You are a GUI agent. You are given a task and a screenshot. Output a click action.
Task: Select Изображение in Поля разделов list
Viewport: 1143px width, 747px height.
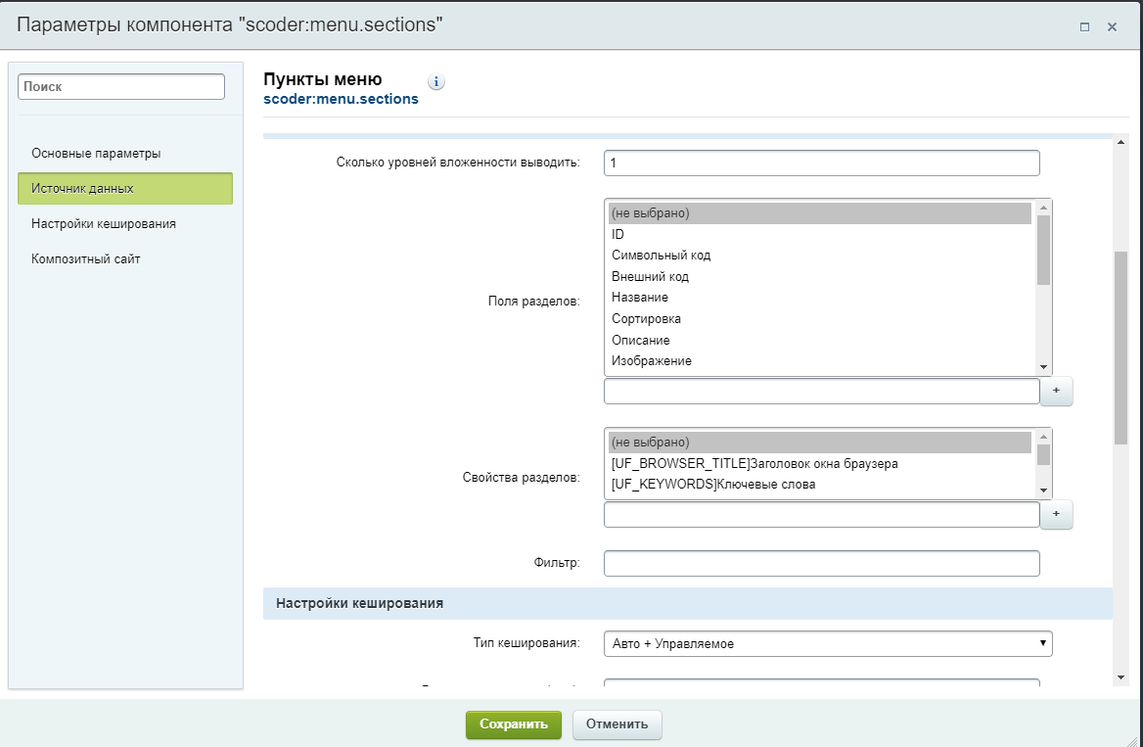[x=652, y=361]
